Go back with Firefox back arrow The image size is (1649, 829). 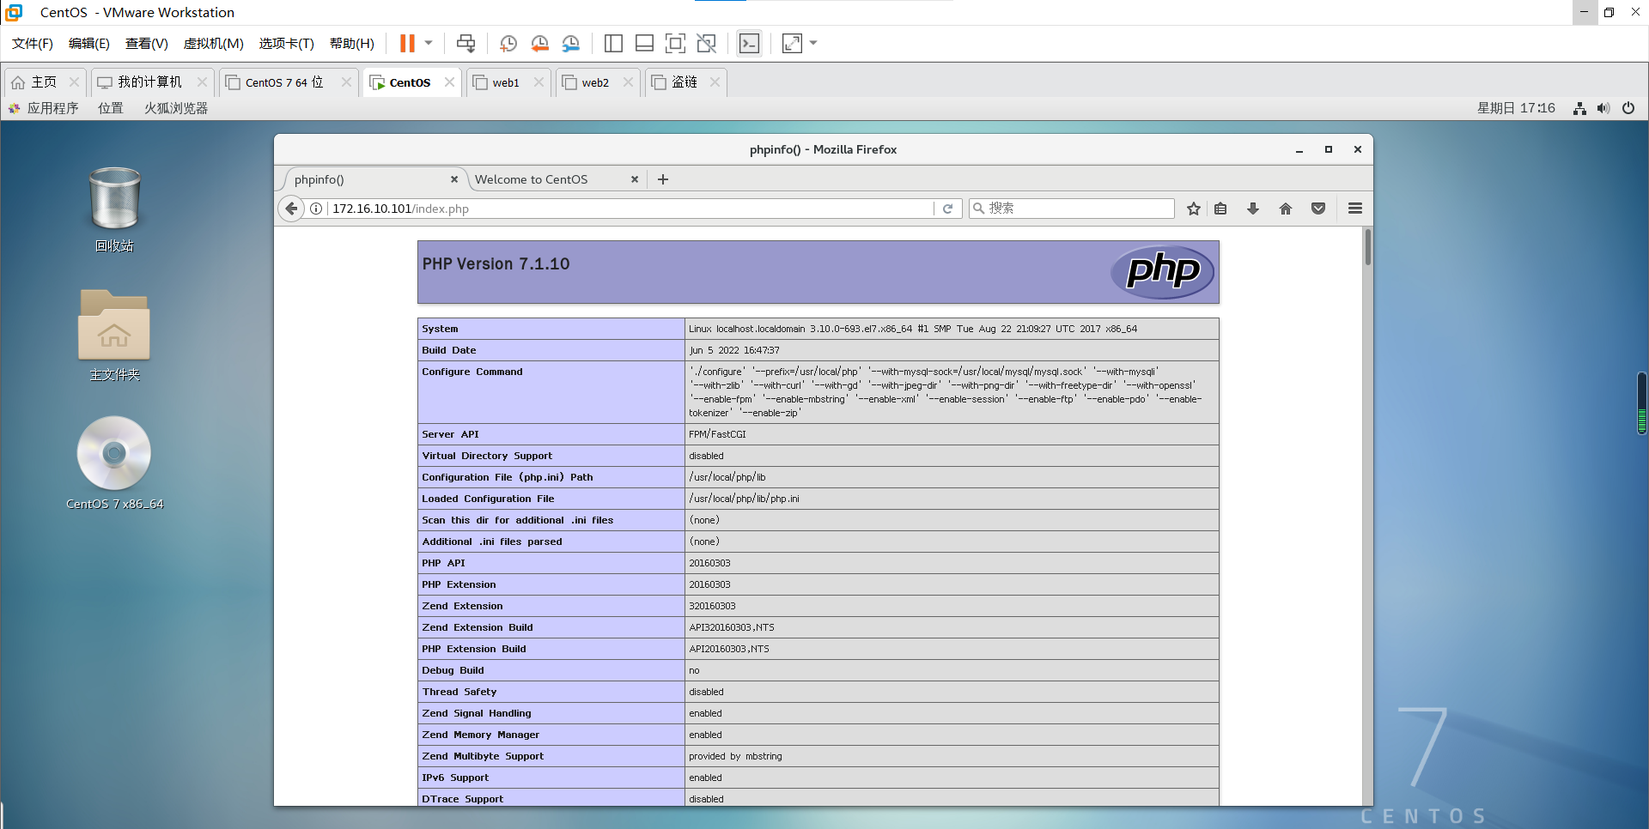click(x=292, y=209)
